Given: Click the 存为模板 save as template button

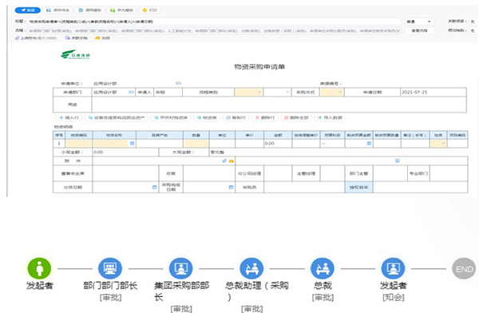Looking at the screenshot, I should click(121, 10).
